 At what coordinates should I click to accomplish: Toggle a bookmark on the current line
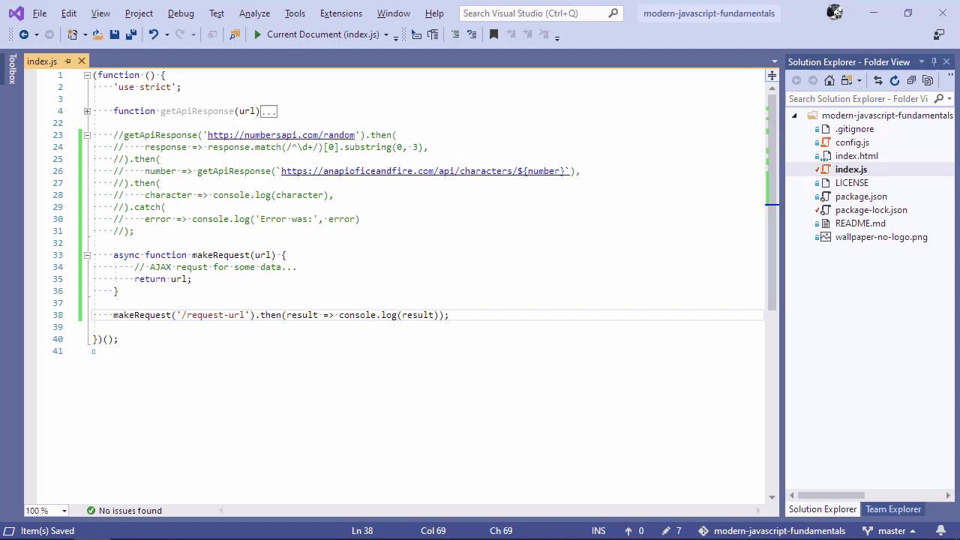click(493, 34)
